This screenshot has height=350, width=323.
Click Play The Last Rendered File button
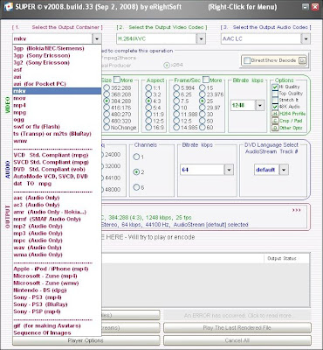[237, 328]
